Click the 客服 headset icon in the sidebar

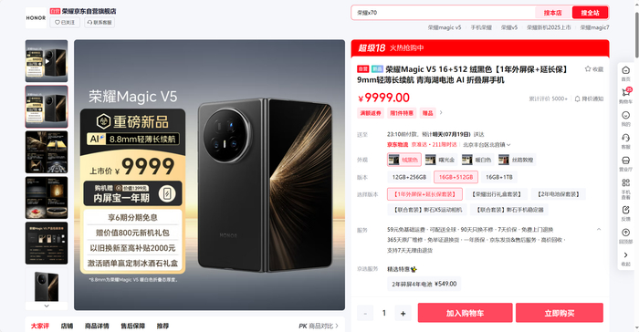[x=625, y=138]
